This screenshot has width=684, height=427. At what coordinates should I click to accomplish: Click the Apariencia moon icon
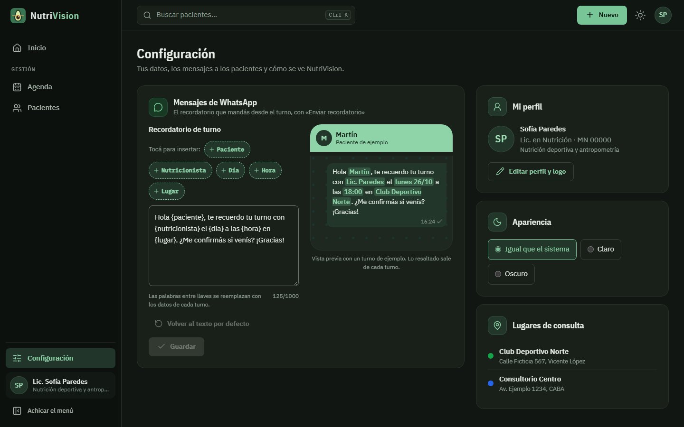click(497, 222)
